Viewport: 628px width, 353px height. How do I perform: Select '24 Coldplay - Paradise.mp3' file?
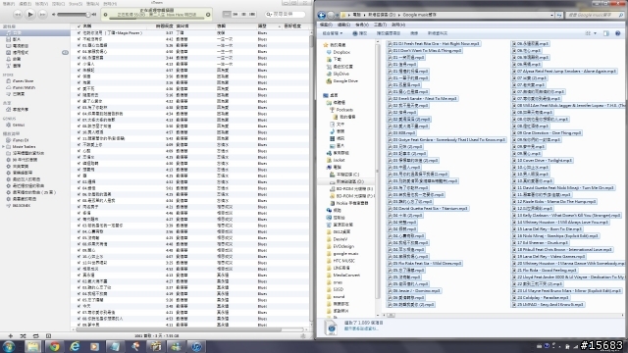541,298
